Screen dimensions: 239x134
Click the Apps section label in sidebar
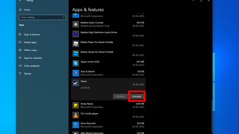click(22, 25)
